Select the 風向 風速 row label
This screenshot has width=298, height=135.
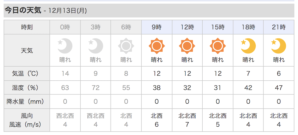click(x=27, y=120)
